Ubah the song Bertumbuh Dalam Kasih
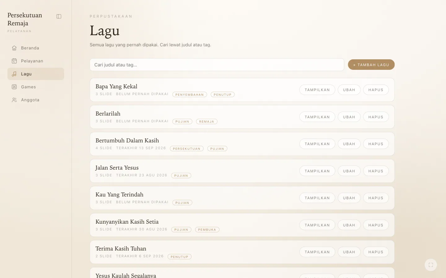The width and height of the screenshot is (446, 278). tap(349, 144)
